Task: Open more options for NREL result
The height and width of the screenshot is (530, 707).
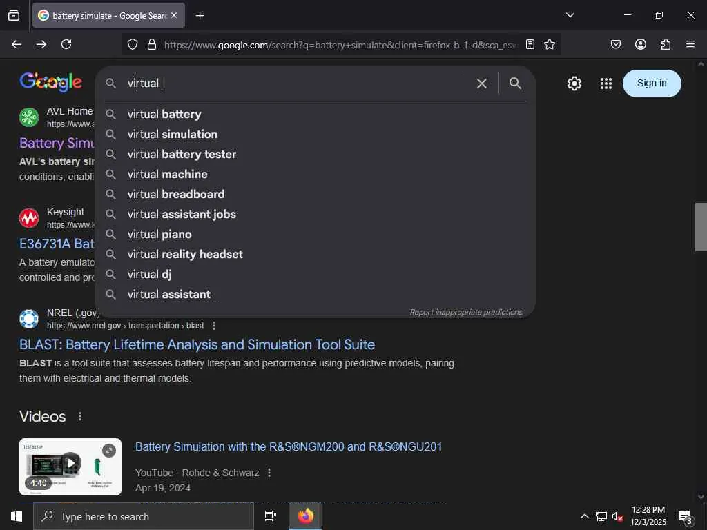Action: pyautogui.click(x=214, y=326)
